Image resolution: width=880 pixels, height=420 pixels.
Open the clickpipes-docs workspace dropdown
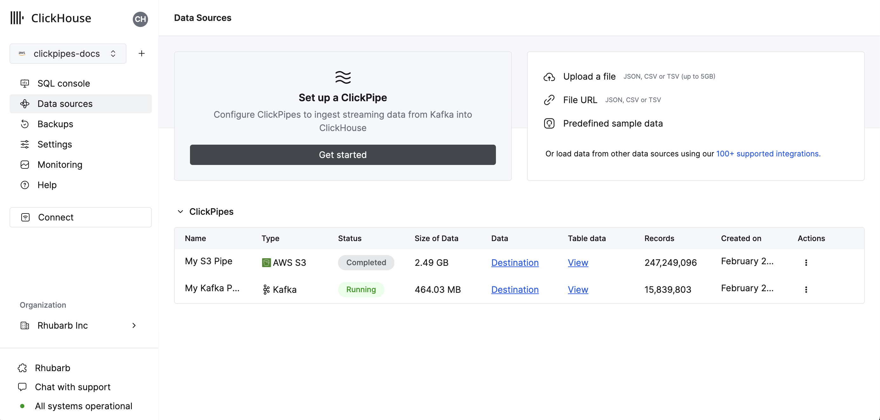(x=68, y=53)
